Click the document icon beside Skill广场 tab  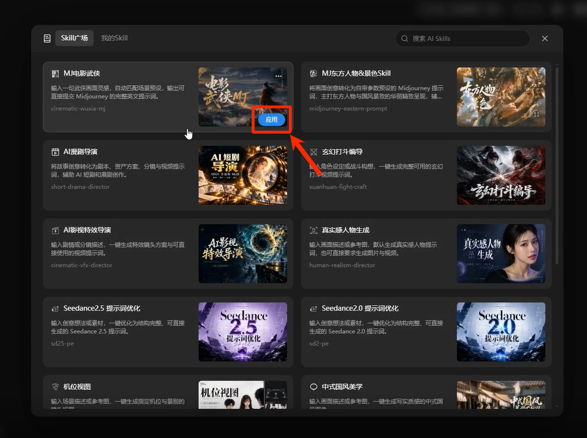tap(47, 38)
